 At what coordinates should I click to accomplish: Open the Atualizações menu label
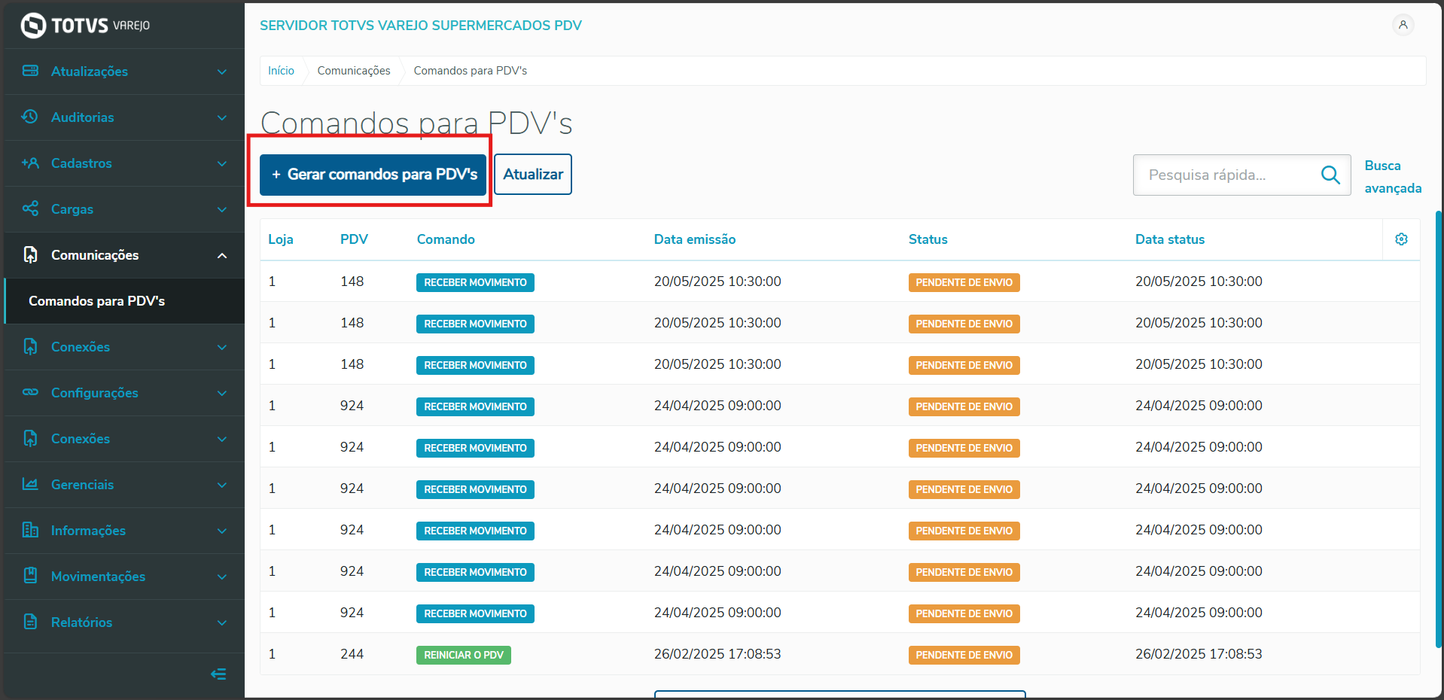90,72
